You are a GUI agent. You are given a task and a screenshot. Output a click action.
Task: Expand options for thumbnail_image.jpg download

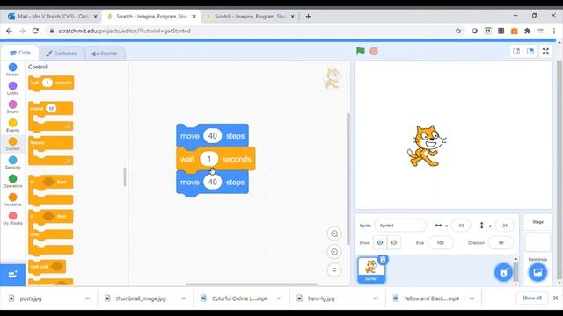pos(184,298)
